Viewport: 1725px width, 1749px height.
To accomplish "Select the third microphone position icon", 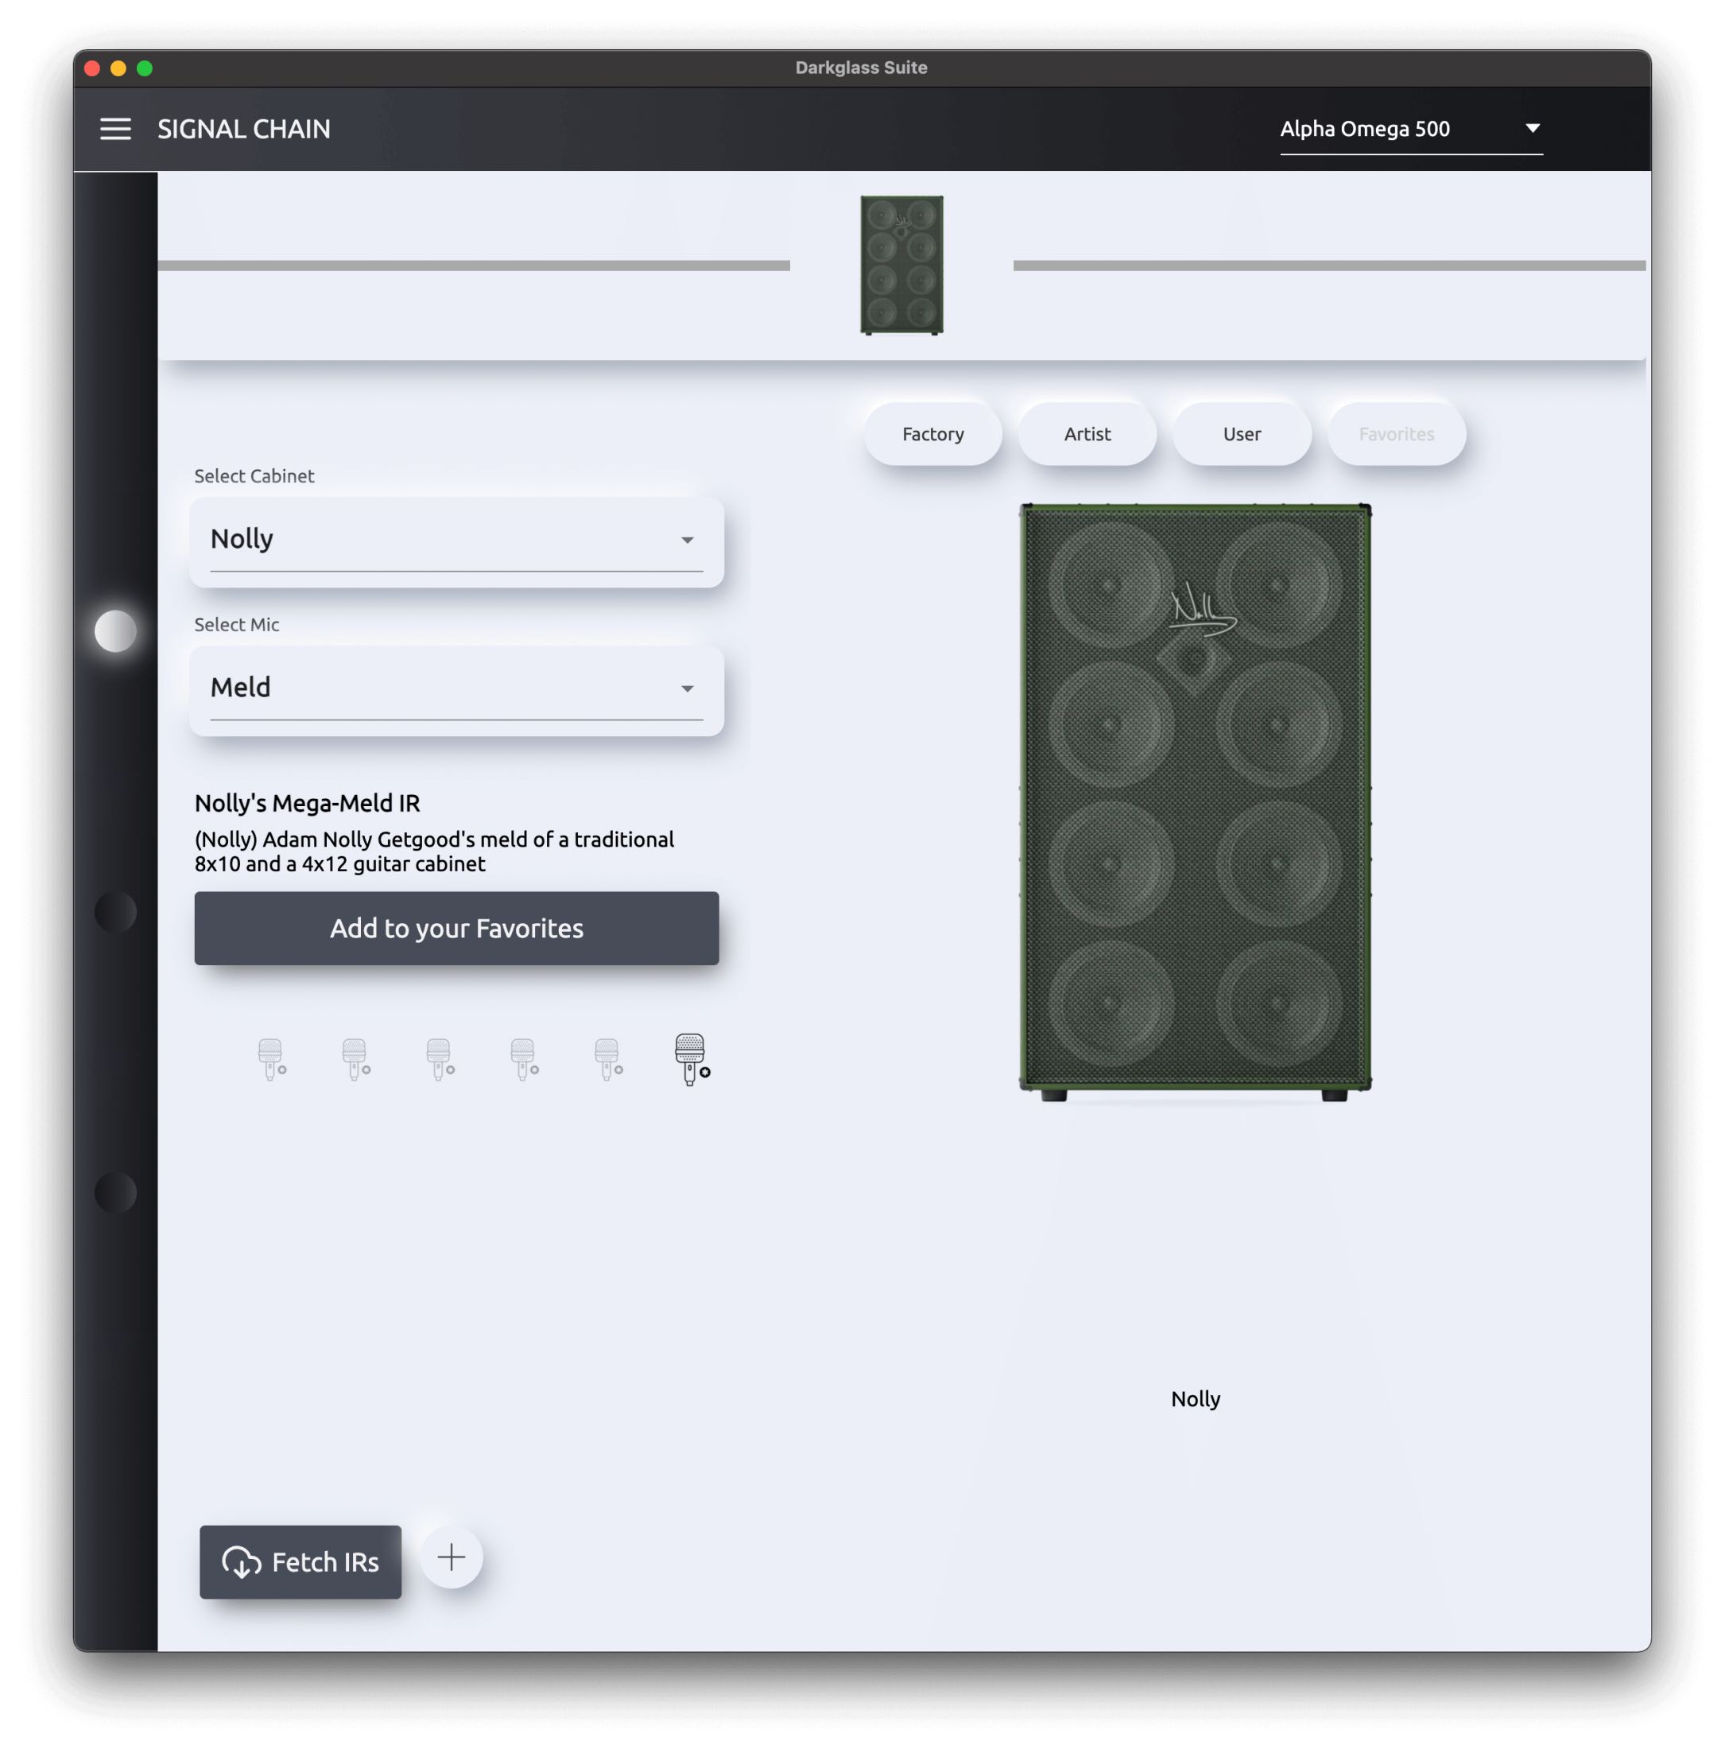I will 439,1058.
